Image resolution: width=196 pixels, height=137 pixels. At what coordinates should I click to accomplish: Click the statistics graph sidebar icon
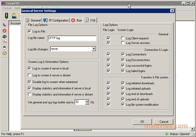coord(5,42)
